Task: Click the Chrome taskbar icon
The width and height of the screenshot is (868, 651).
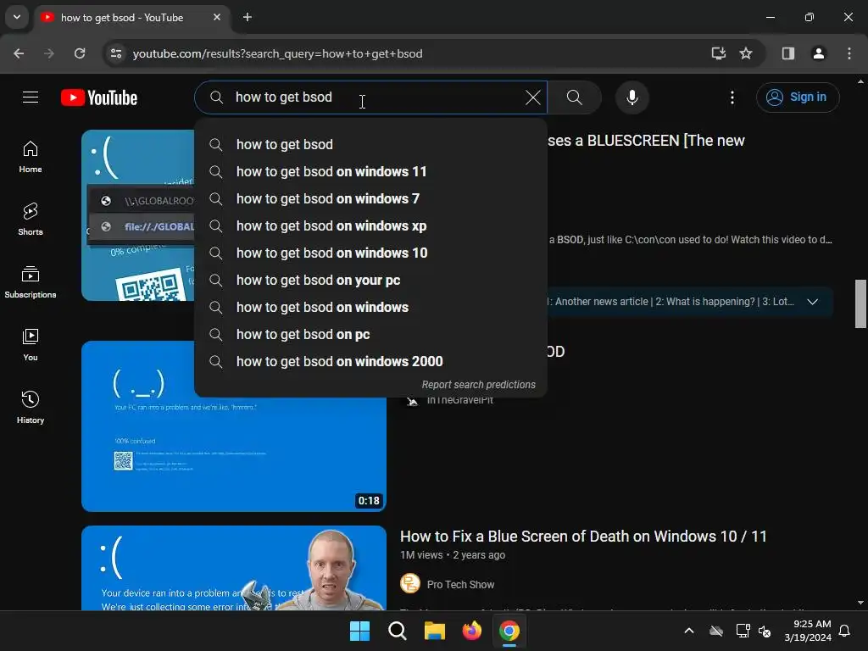Action: (509, 631)
